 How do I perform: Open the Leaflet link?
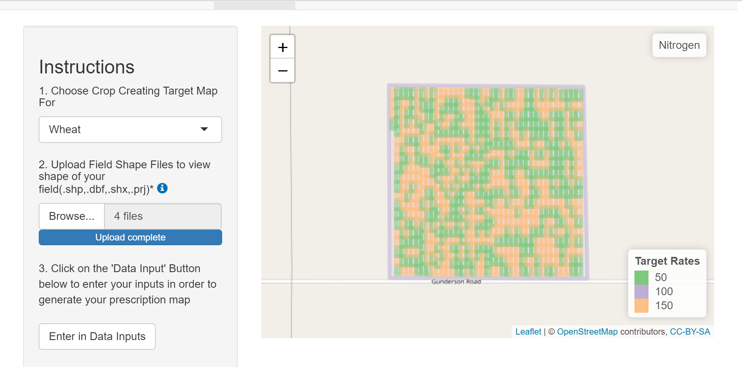click(528, 332)
